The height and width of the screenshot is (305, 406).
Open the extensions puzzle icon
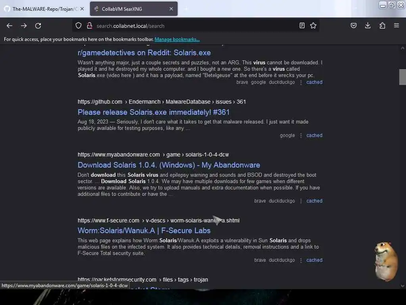(x=382, y=26)
